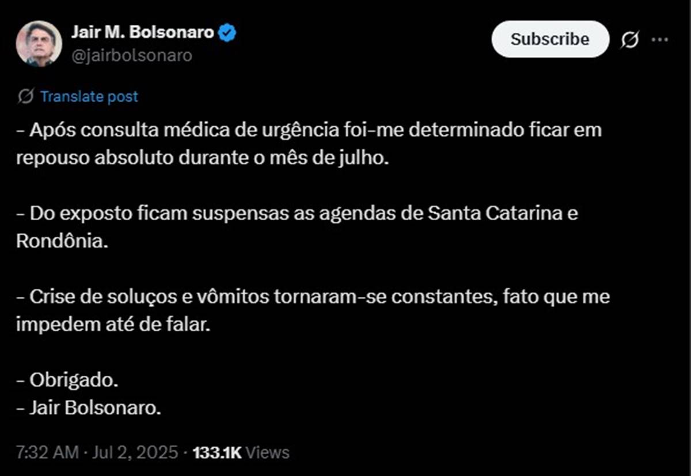Click the blue verified badge
Viewport: 691px width, 476px height.
click(227, 33)
